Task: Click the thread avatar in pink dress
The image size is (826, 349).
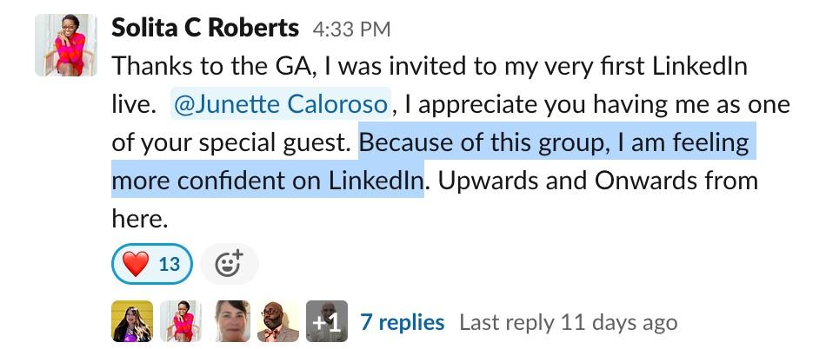Action: [x=181, y=322]
